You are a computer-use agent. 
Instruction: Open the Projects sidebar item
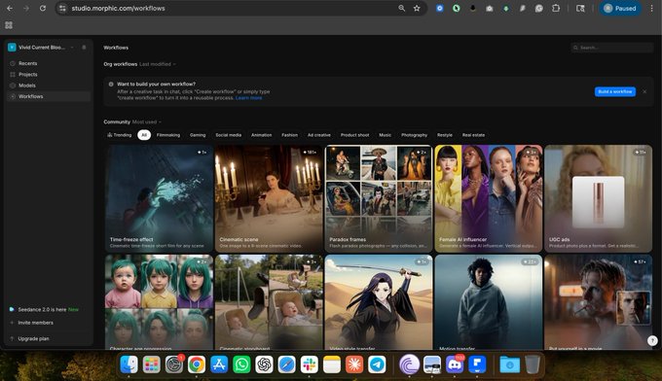click(x=28, y=74)
